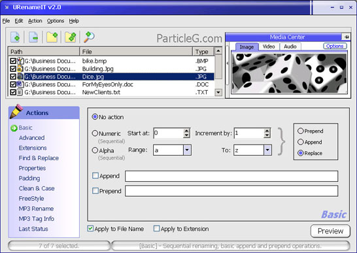Open the Action menu
Screen dimensions: 357x253
coord(35,21)
